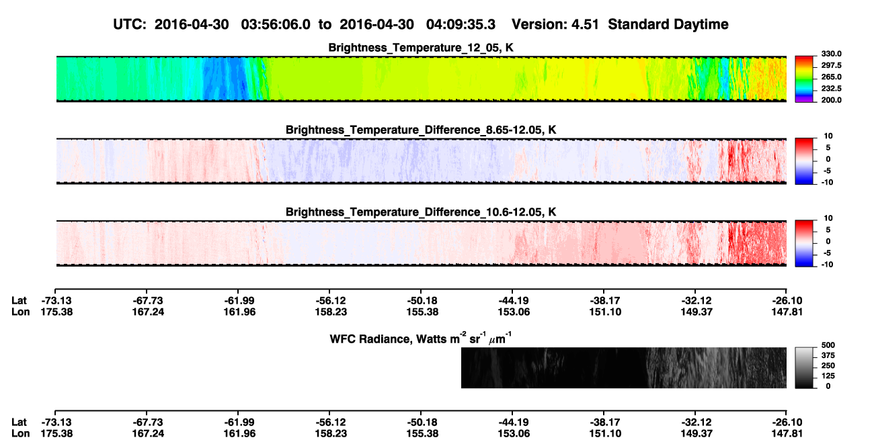The height and width of the screenshot is (448, 874).
Task: Click latitude -26.10 on the lower axis
Action: pyautogui.click(x=787, y=422)
